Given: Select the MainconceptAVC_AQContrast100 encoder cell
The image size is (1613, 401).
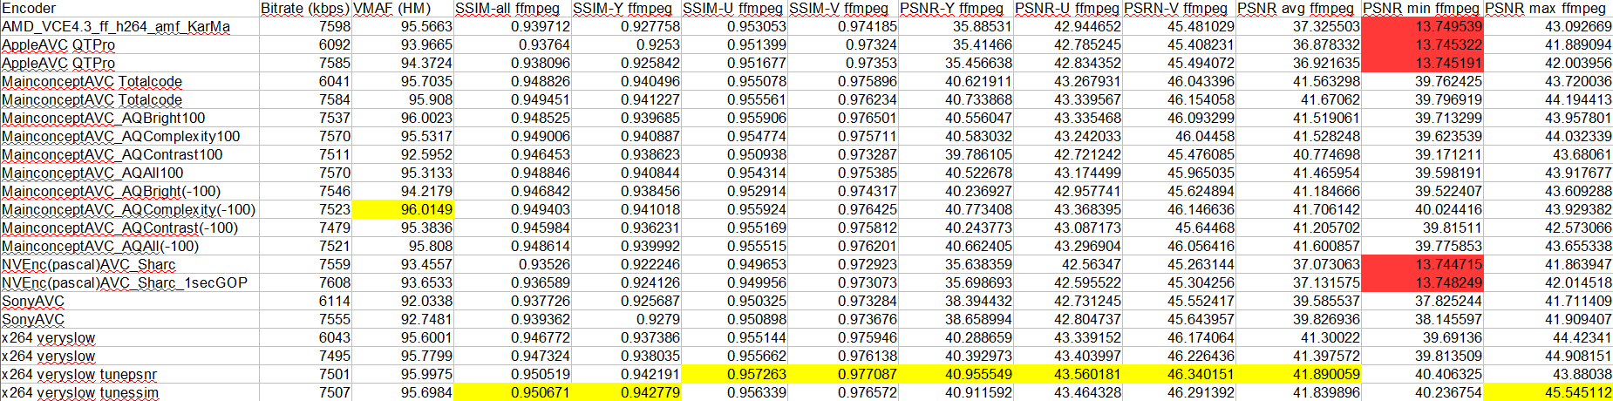Looking at the screenshot, I should [x=130, y=155].
